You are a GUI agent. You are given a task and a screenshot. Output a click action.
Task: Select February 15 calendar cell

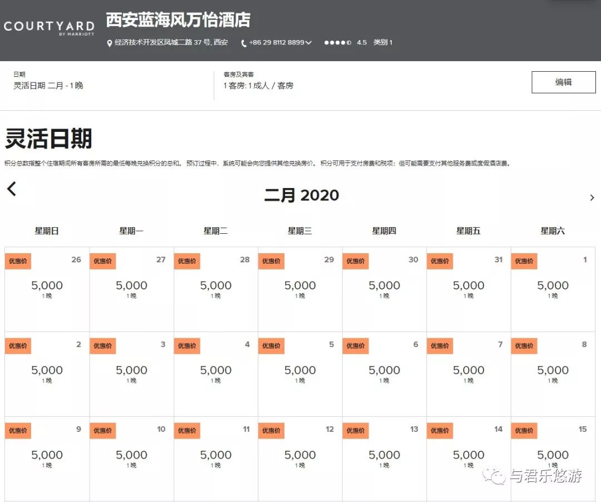[553, 459]
